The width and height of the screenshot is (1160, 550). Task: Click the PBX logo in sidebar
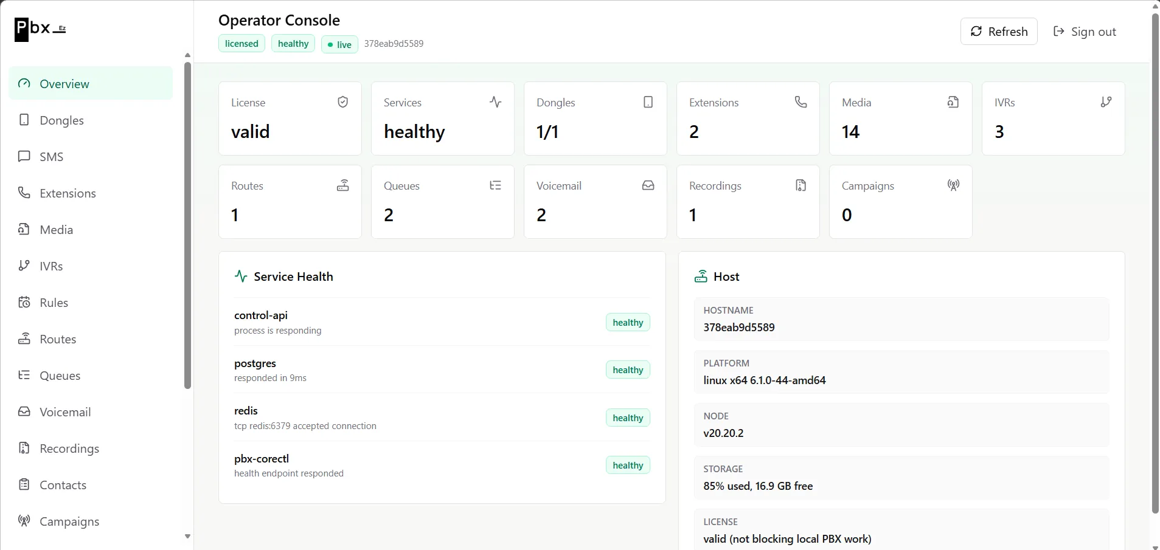(40, 29)
